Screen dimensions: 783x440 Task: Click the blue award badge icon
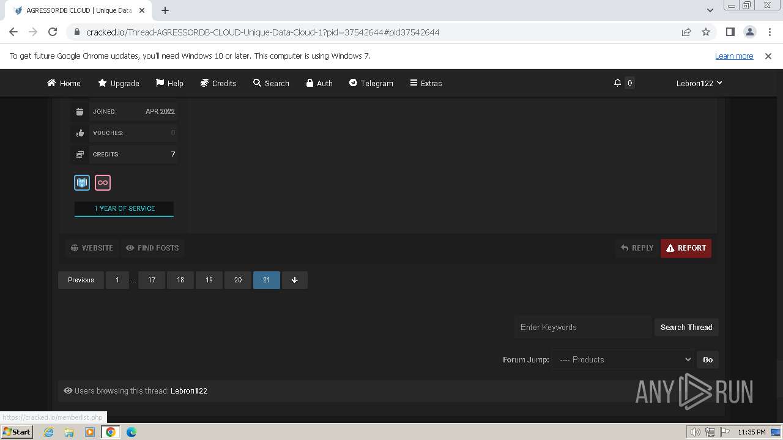coord(82,183)
